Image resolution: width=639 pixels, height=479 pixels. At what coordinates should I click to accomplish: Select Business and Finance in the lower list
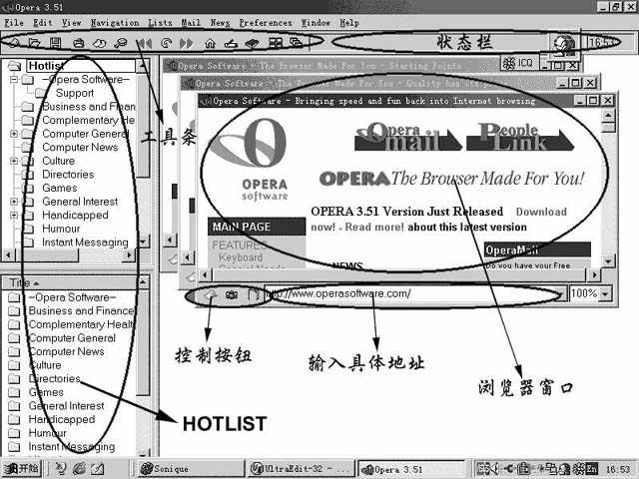click(81, 310)
